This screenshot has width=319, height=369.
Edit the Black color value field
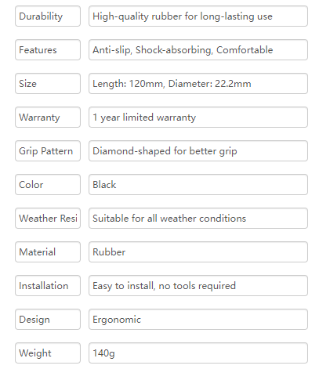198,185
